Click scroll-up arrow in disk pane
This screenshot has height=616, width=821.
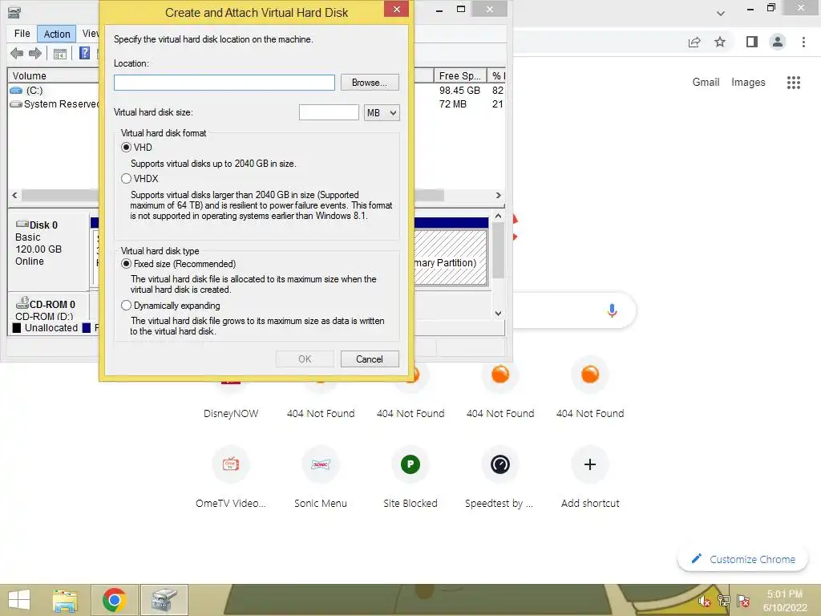[x=498, y=216]
